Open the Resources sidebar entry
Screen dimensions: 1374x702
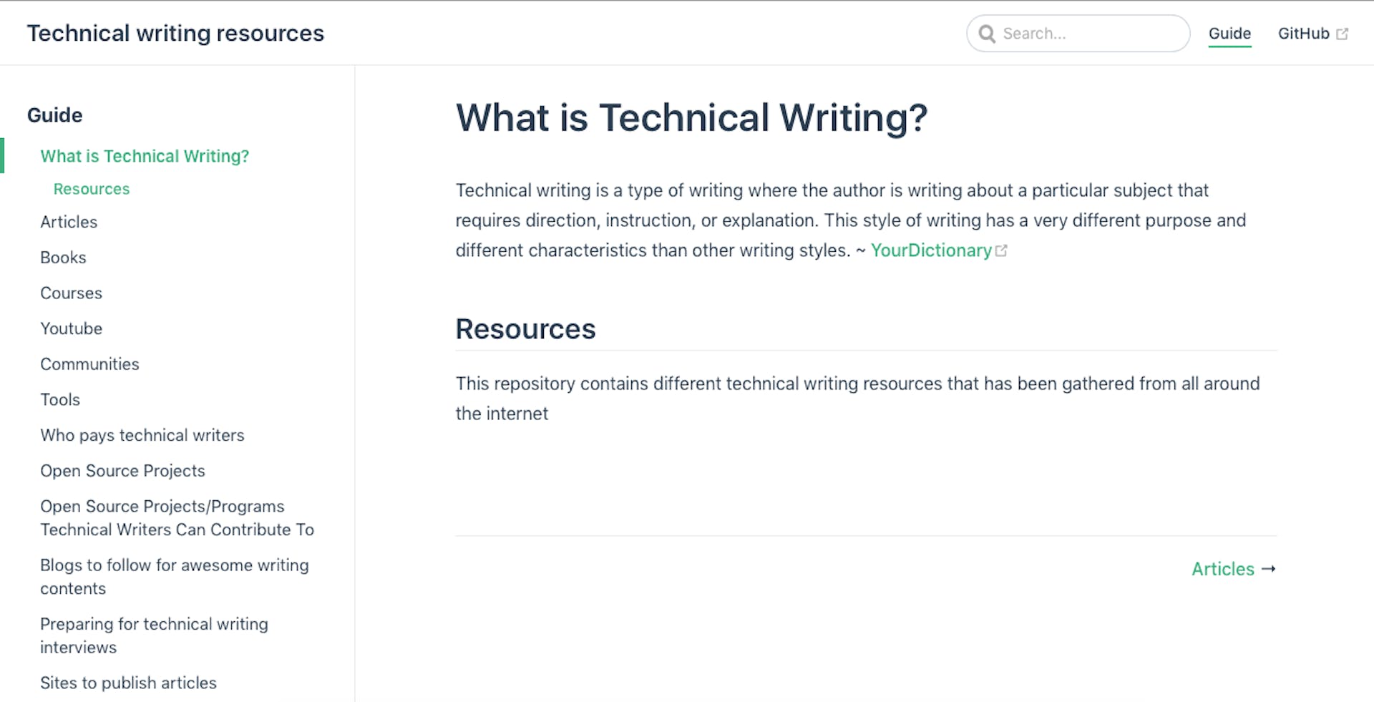pyautogui.click(x=91, y=189)
